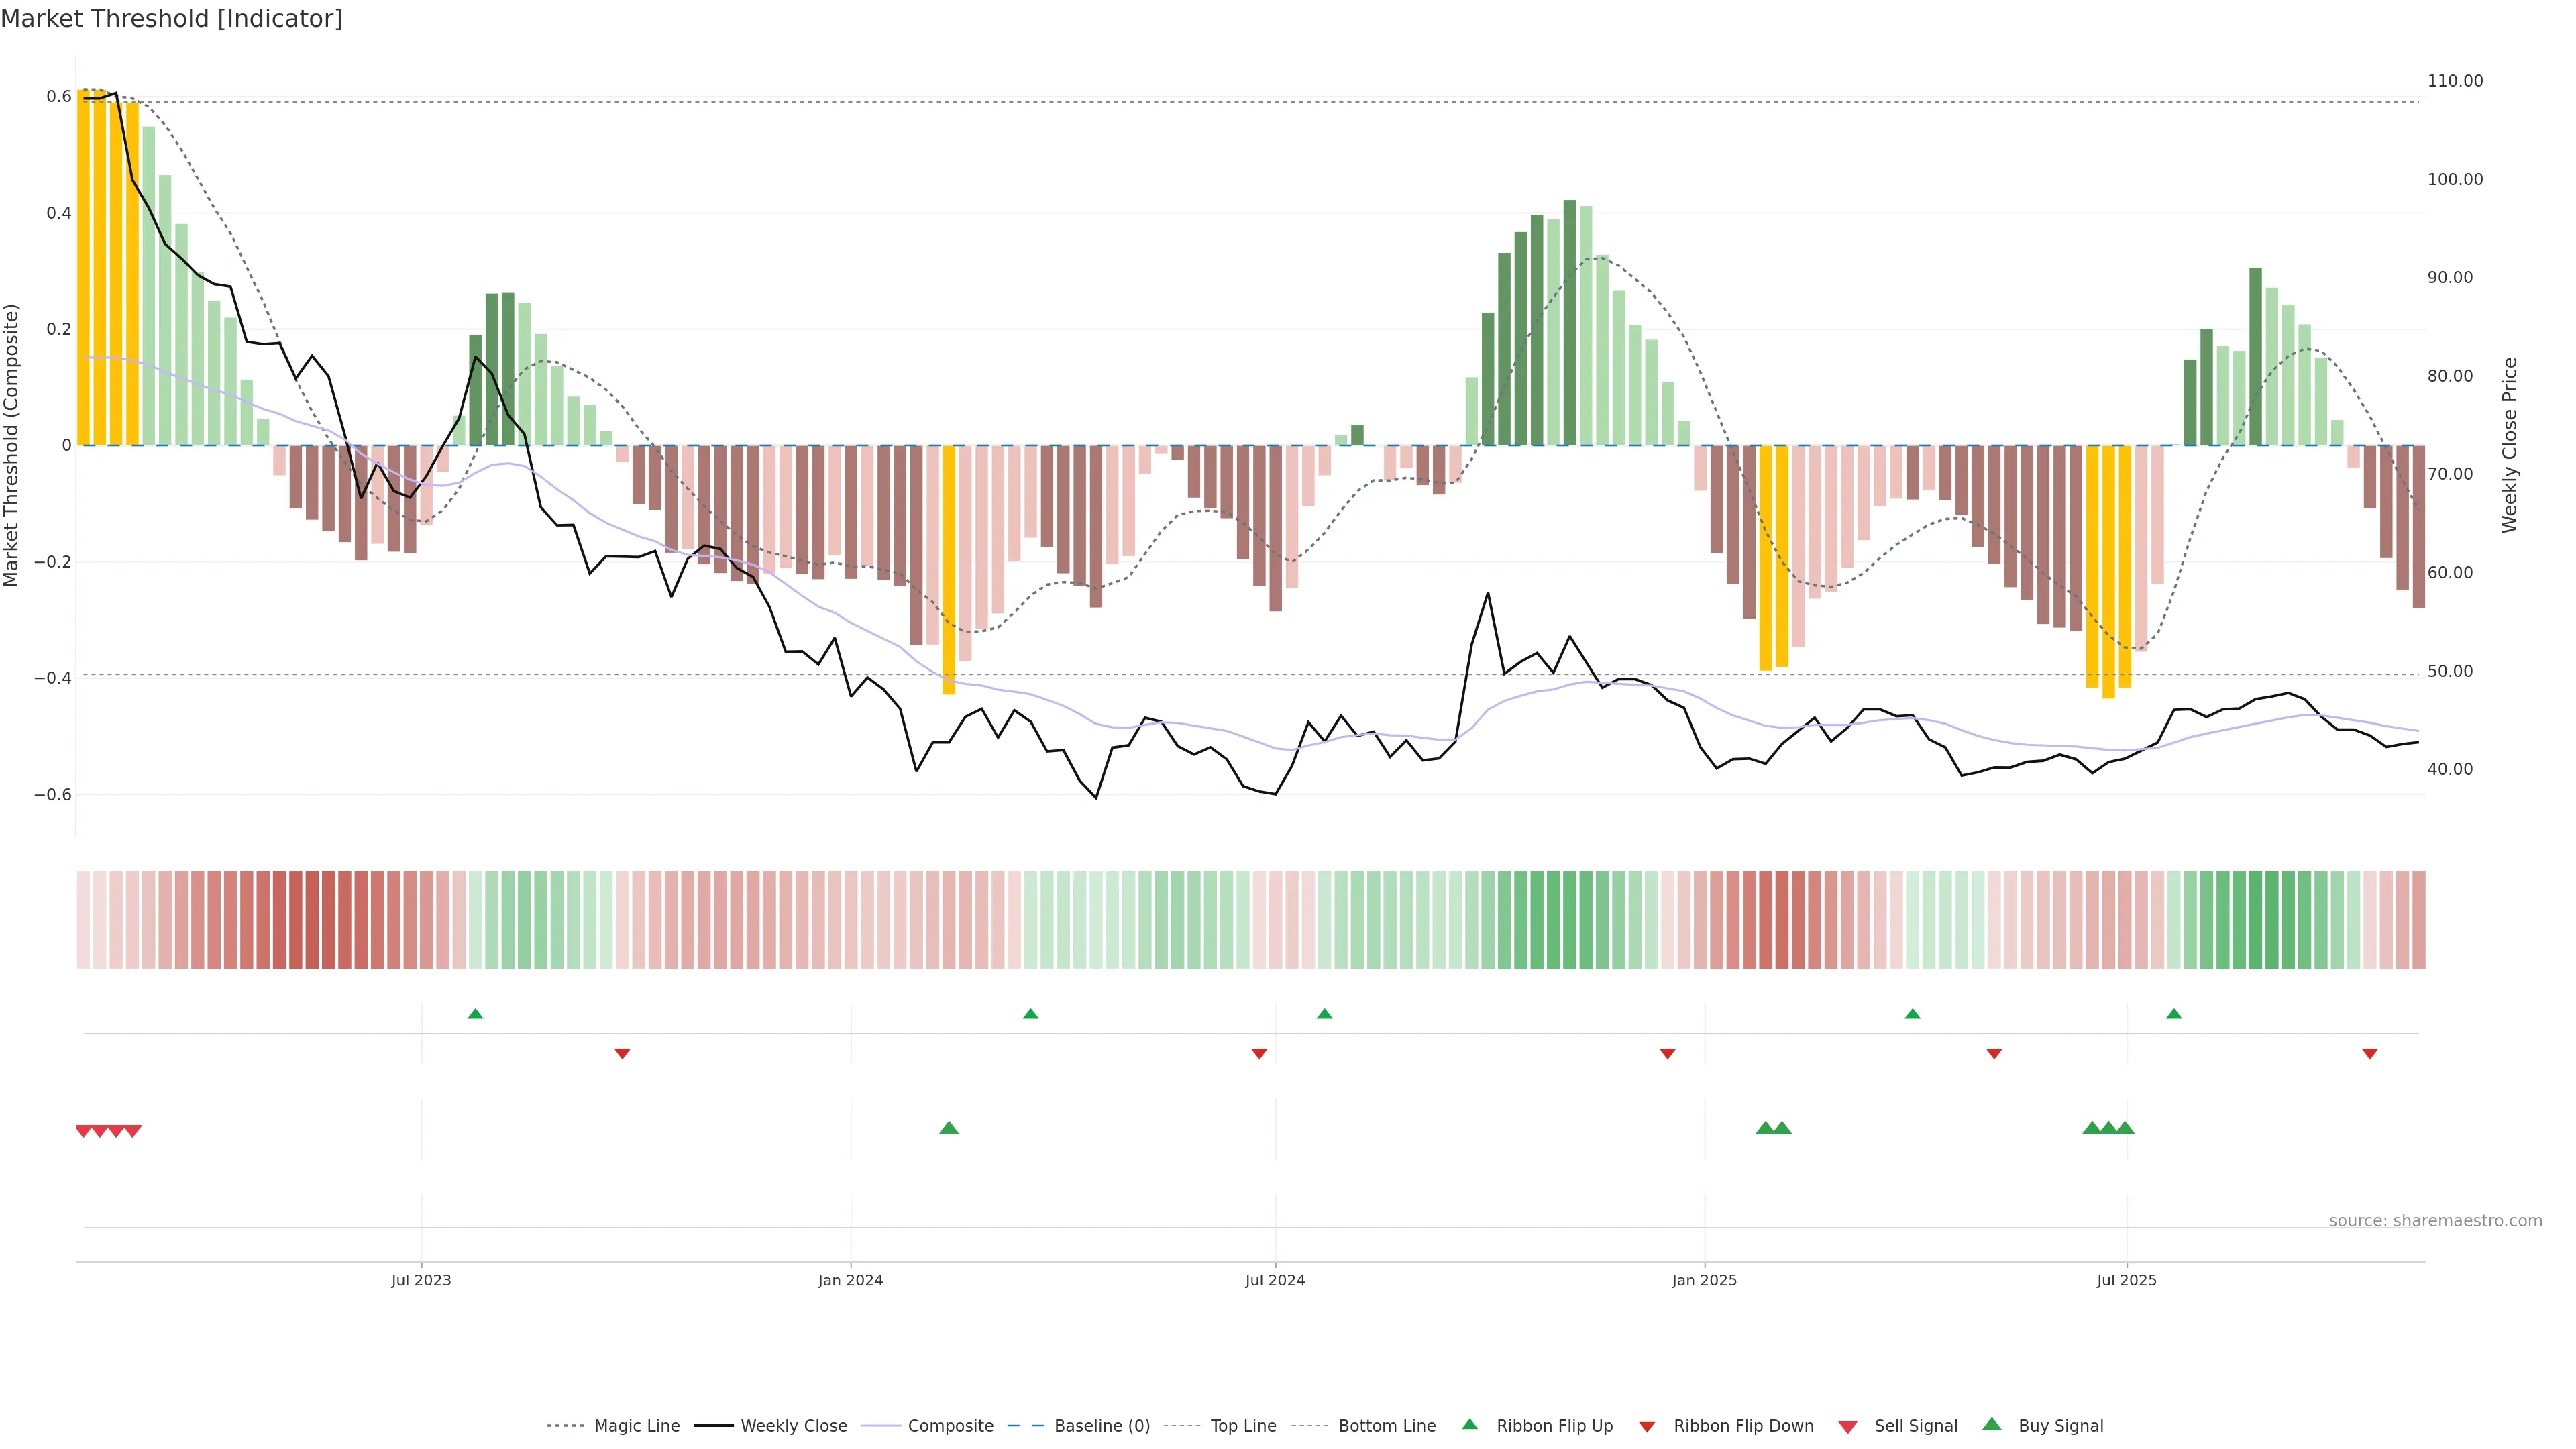The image size is (2576, 1449).
Task: Click the Market Threshold [Indicator] title
Action: tap(171, 18)
